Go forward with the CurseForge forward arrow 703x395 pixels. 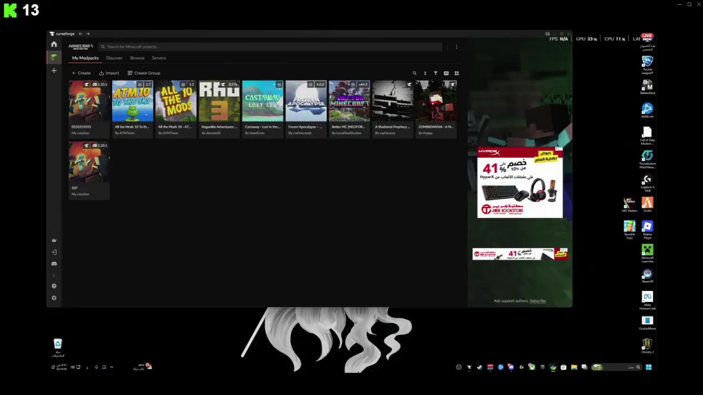pos(88,33)
